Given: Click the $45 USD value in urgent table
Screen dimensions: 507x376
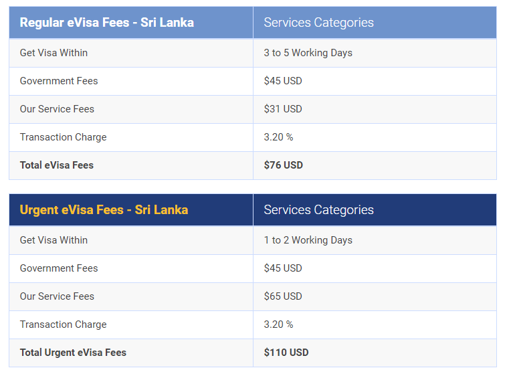Looking at the screenshot, I should [283, 268].
